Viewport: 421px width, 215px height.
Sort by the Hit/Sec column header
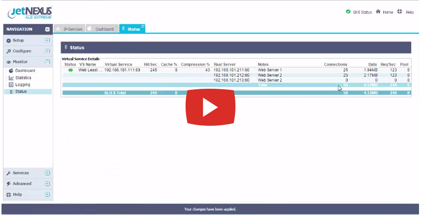pyautogui.click(x=151, y=65)
